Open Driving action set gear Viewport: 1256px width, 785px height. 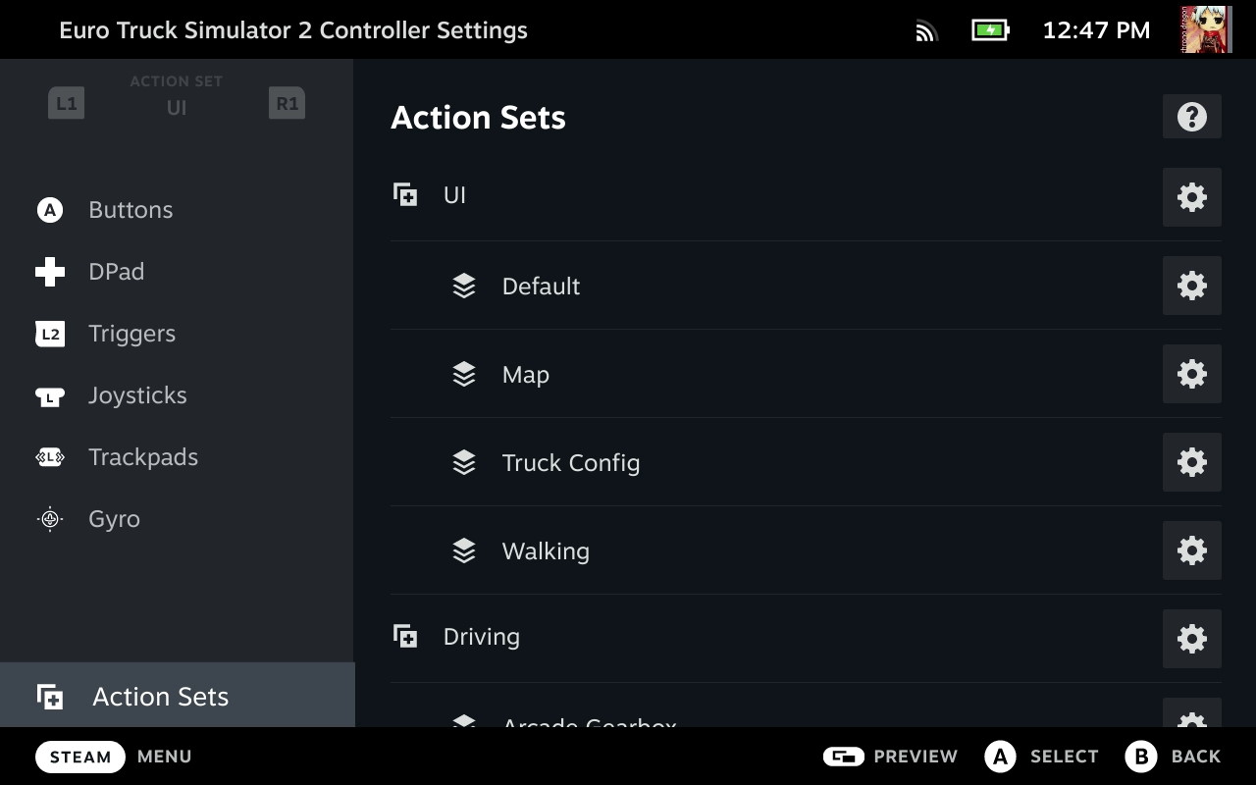click(x=1191, y=639)
